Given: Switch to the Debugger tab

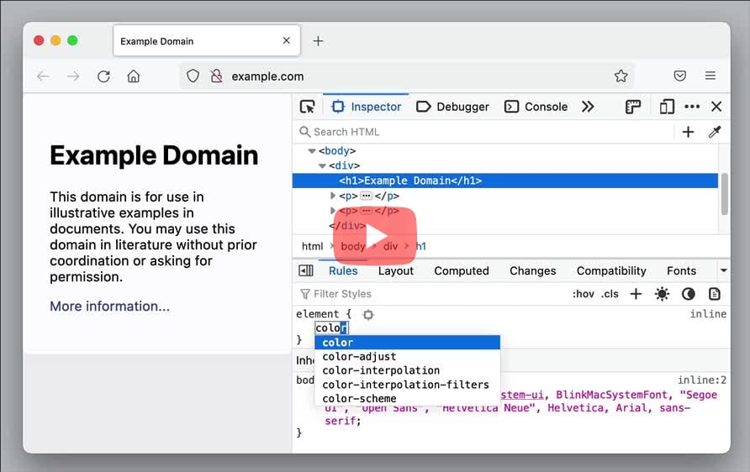Looking at the screenshot, I should (452, 107).
